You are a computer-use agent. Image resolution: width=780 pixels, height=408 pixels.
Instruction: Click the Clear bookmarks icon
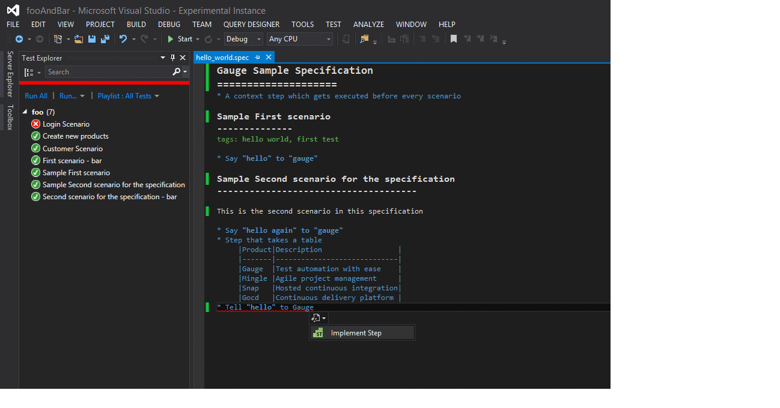(493, 39)
